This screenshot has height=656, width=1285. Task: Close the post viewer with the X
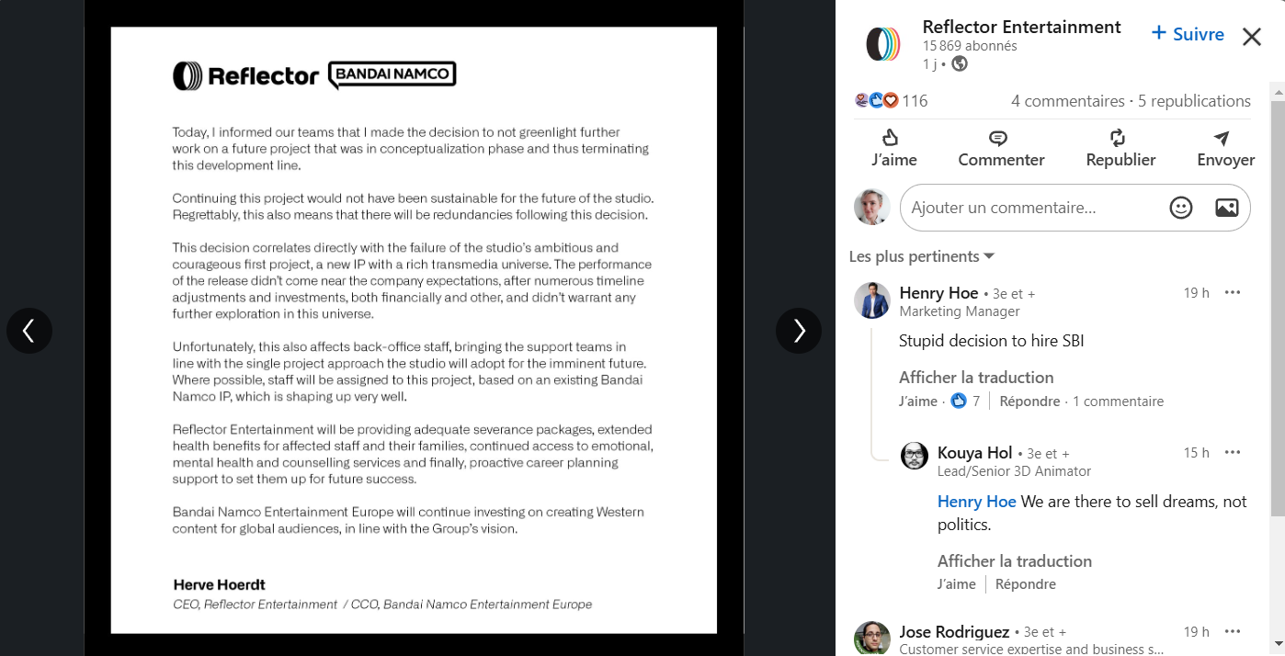click(x=1252, y=37)
